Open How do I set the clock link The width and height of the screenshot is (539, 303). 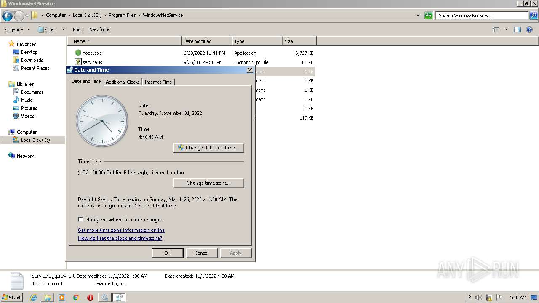120,238
